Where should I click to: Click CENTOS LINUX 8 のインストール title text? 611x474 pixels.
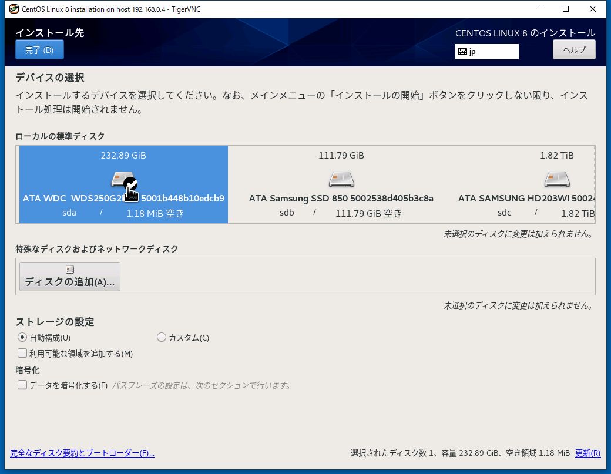[x=525, y=33]
